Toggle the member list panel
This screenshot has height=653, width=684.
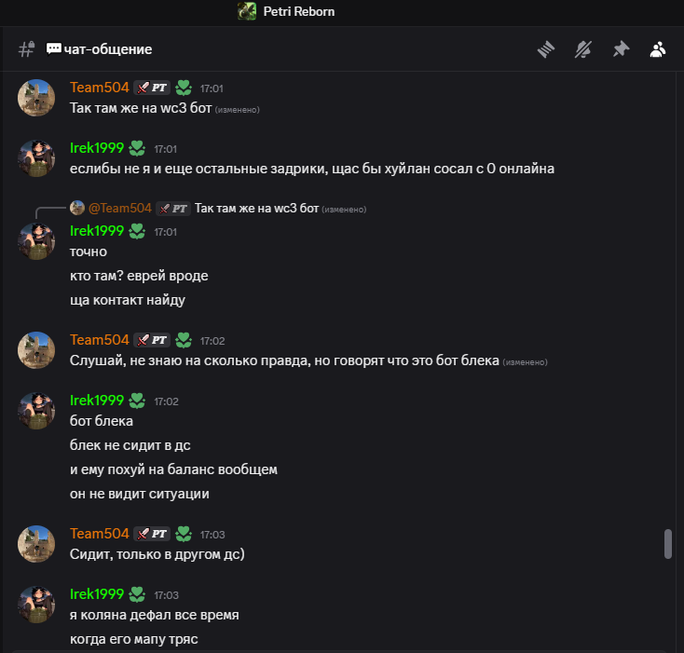pos(658,49)
